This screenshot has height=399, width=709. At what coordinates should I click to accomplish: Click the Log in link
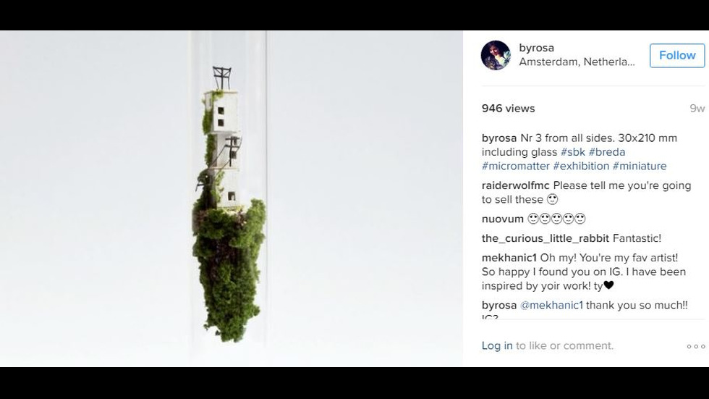click(497, 345)
